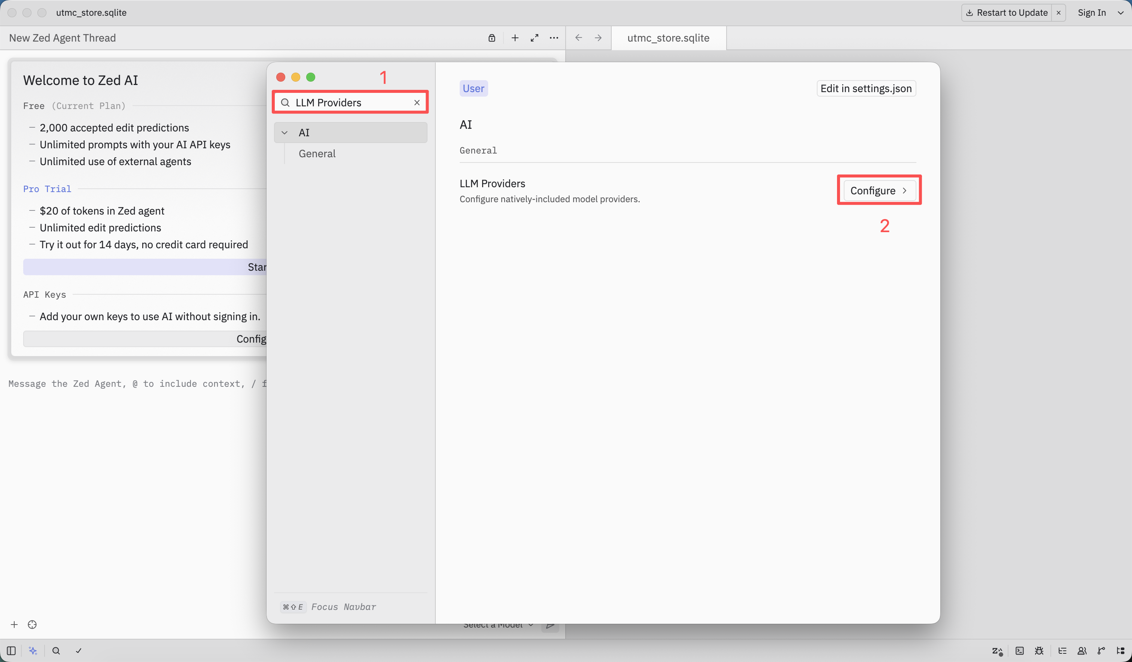Toggle the terminal panel icon
Screen dimensions: 1132x662
pyautogui.click(x=1020, y=650)
